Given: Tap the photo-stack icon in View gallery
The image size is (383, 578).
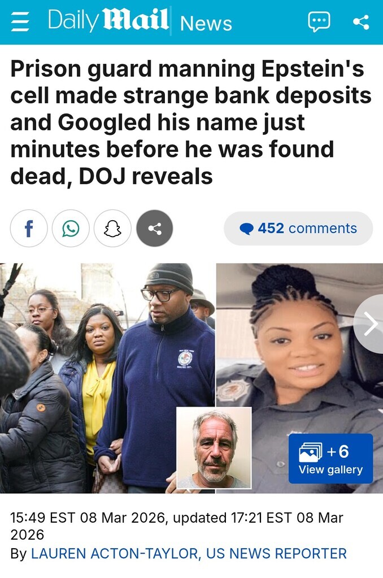Looking at the screenshot, I should tap(310, 452).
